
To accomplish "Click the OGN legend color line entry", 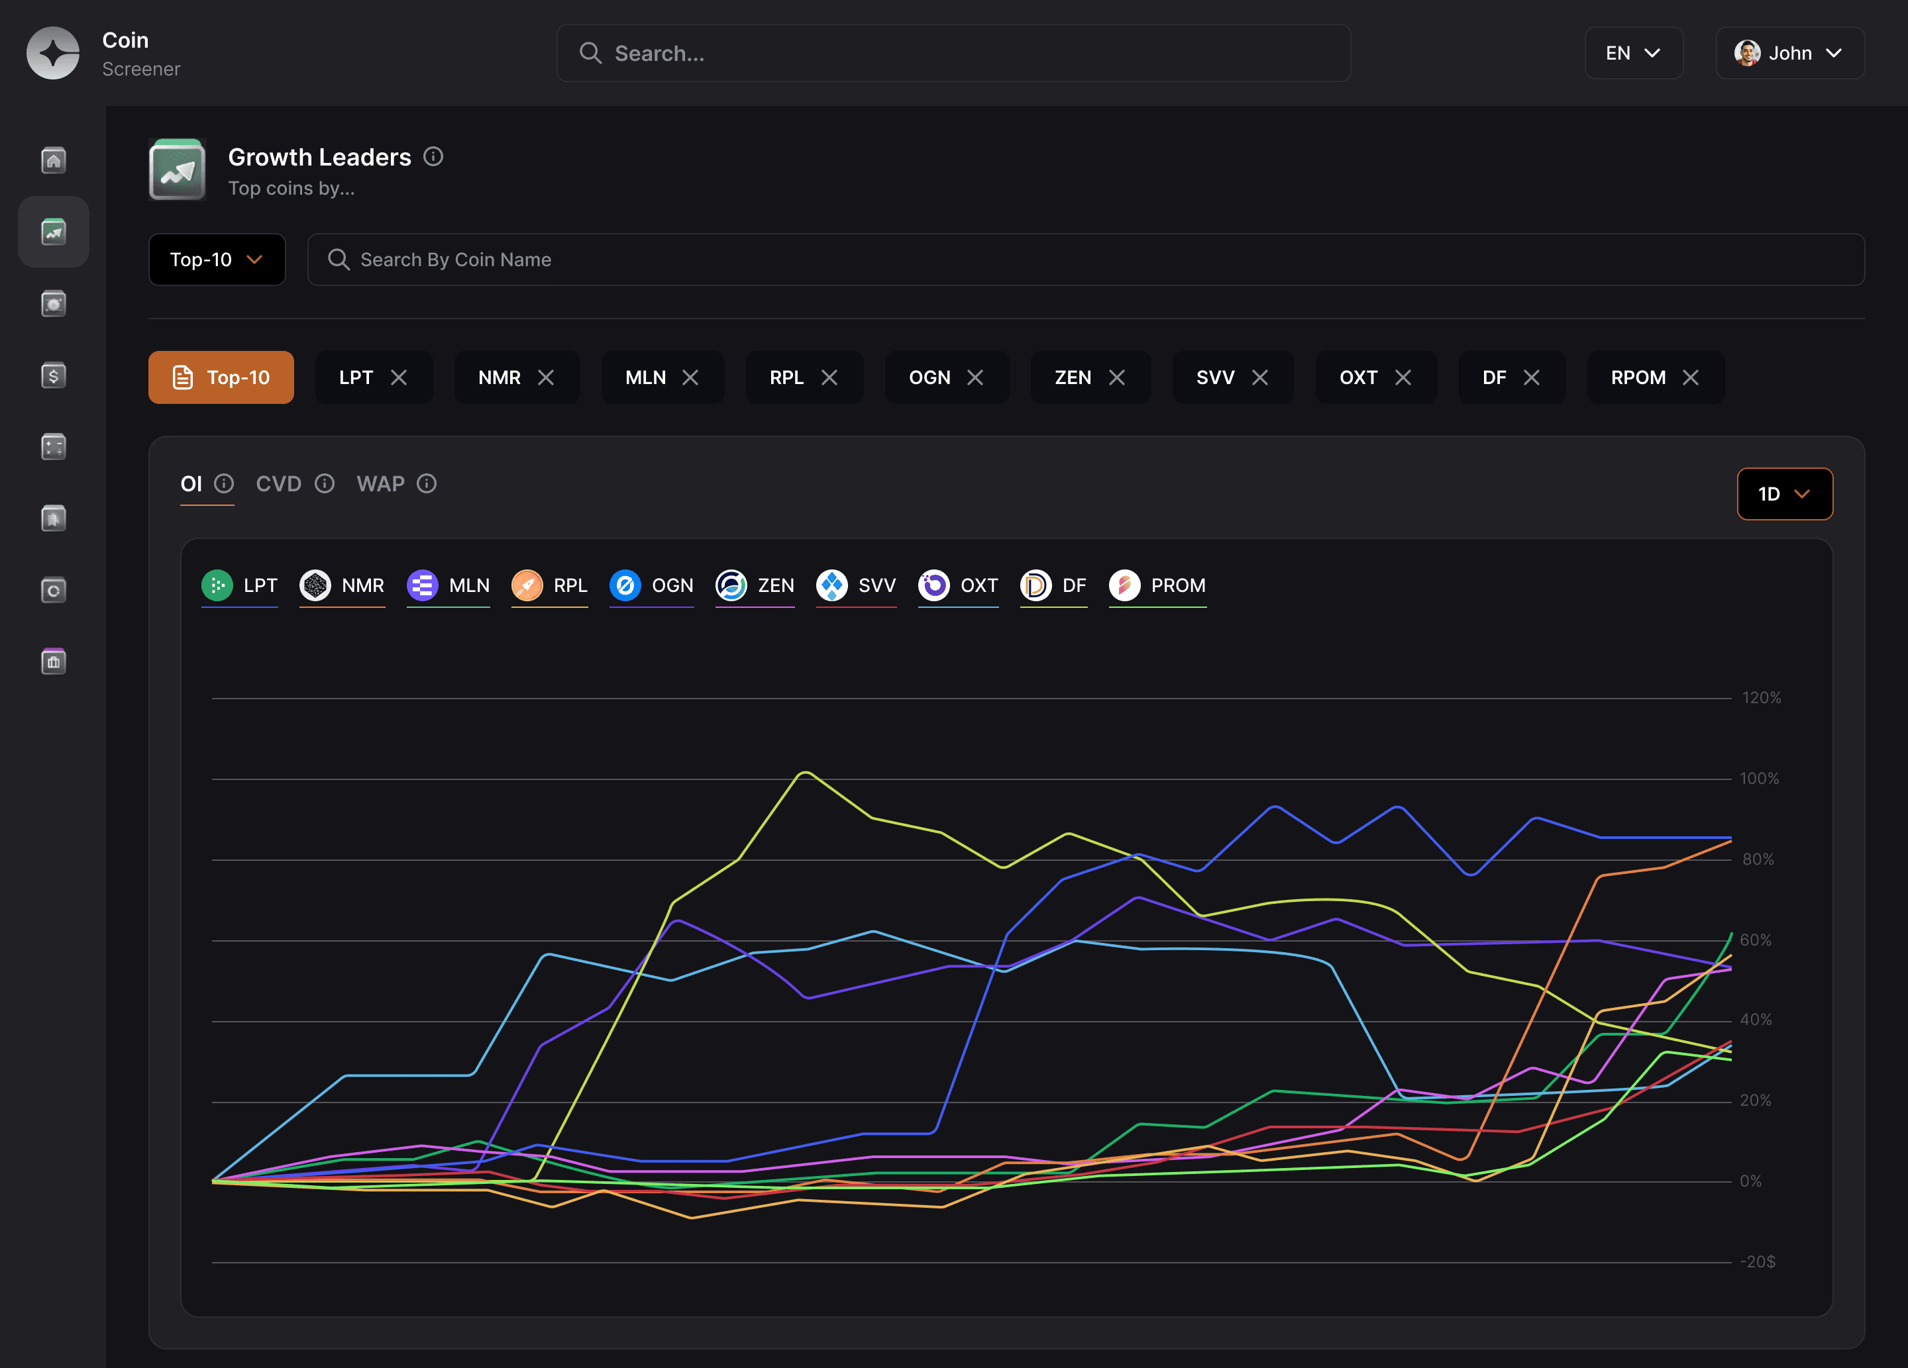I will point(652,585).
